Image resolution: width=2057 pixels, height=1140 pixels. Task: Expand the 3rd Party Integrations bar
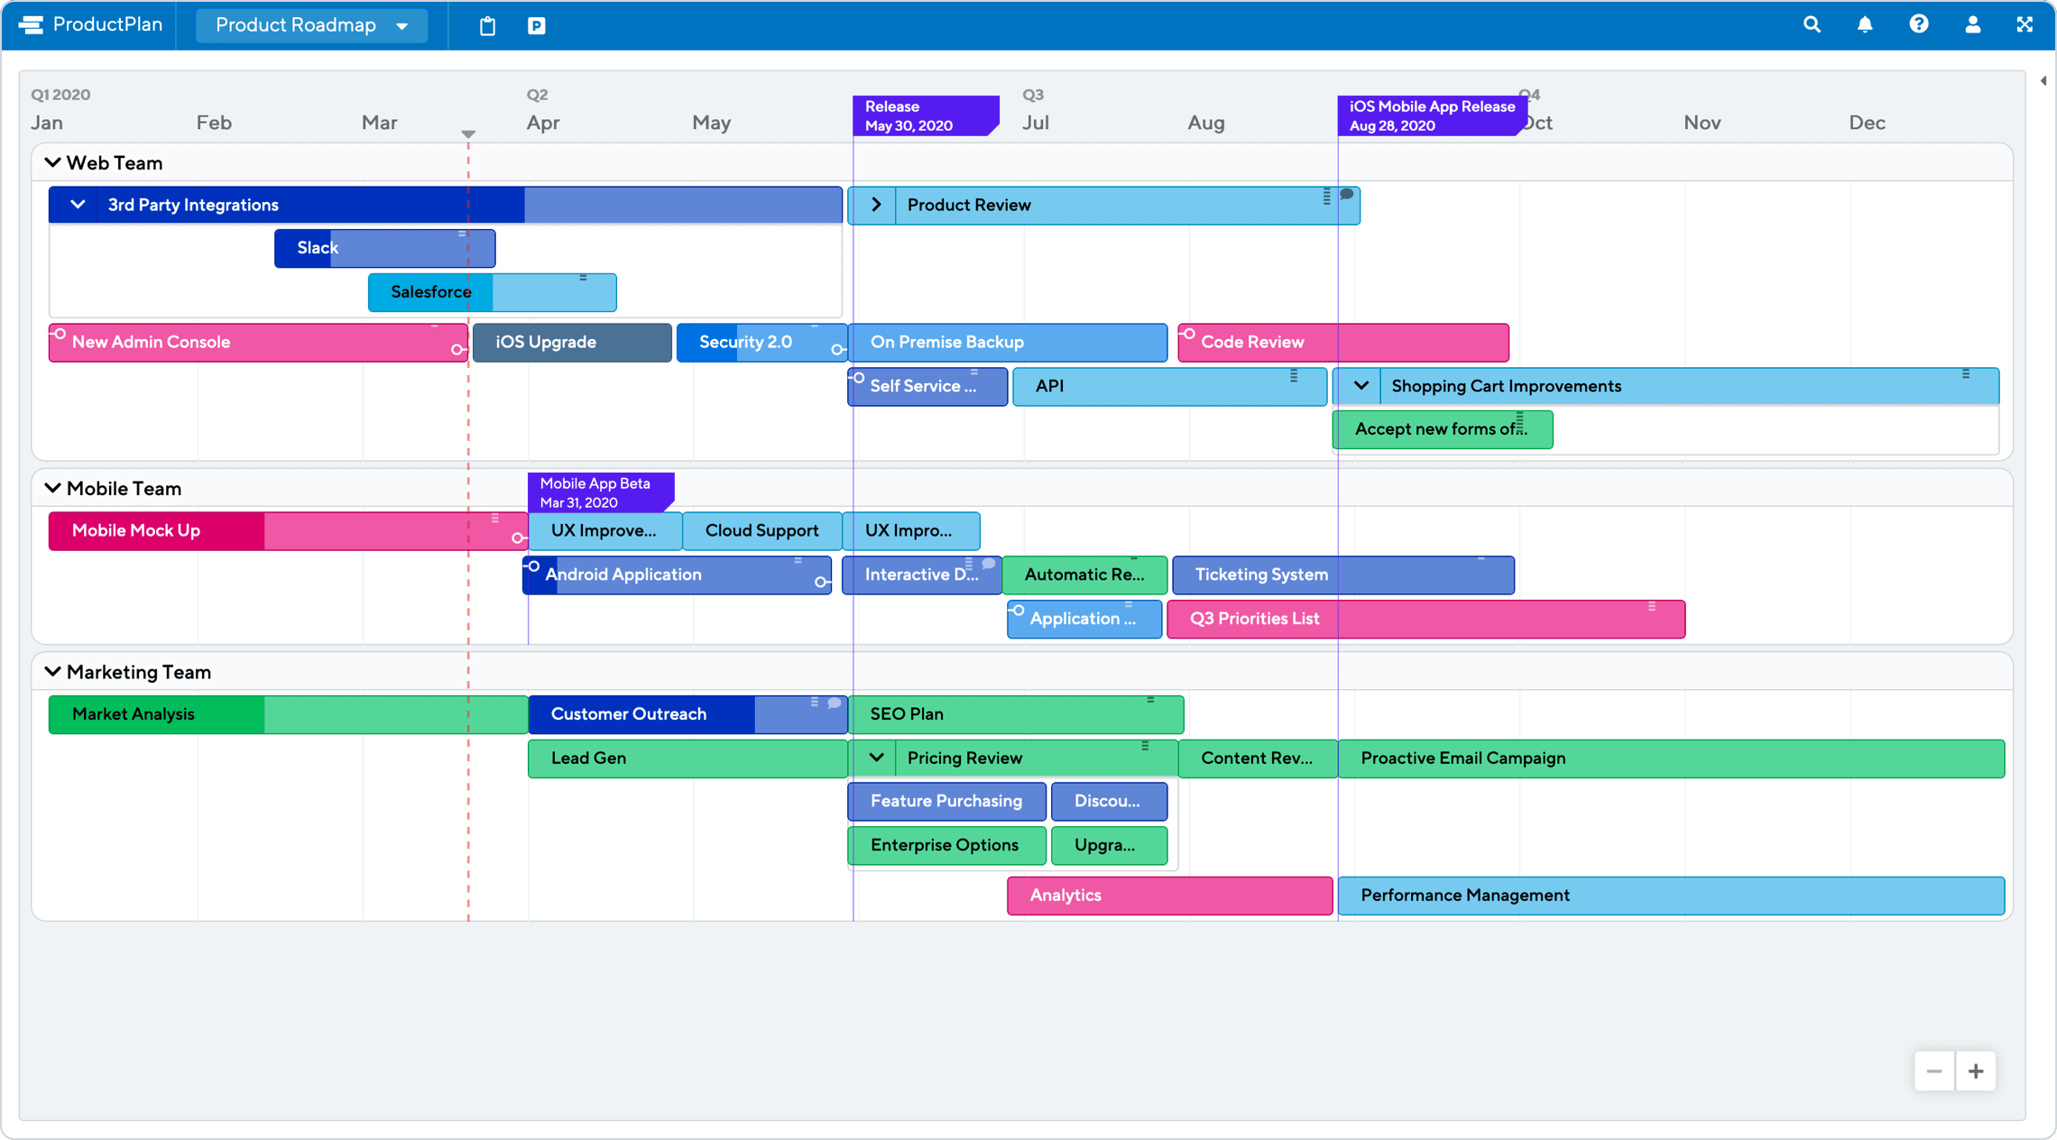point(76,205)
